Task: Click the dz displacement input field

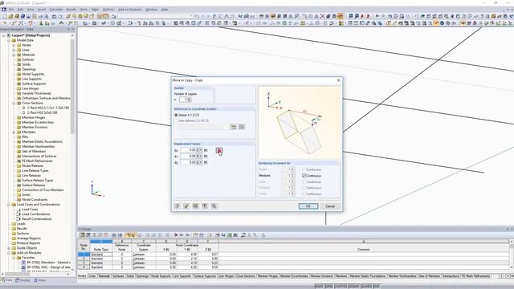Action: (188, 162)
